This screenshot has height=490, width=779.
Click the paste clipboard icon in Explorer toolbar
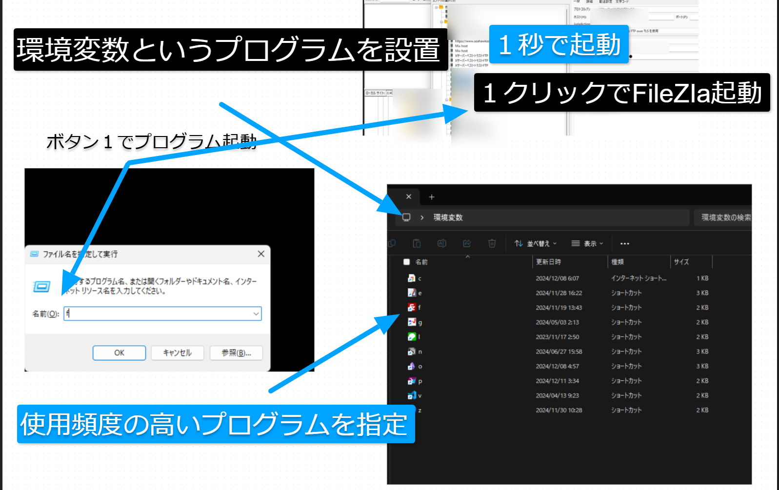point(417,243)
